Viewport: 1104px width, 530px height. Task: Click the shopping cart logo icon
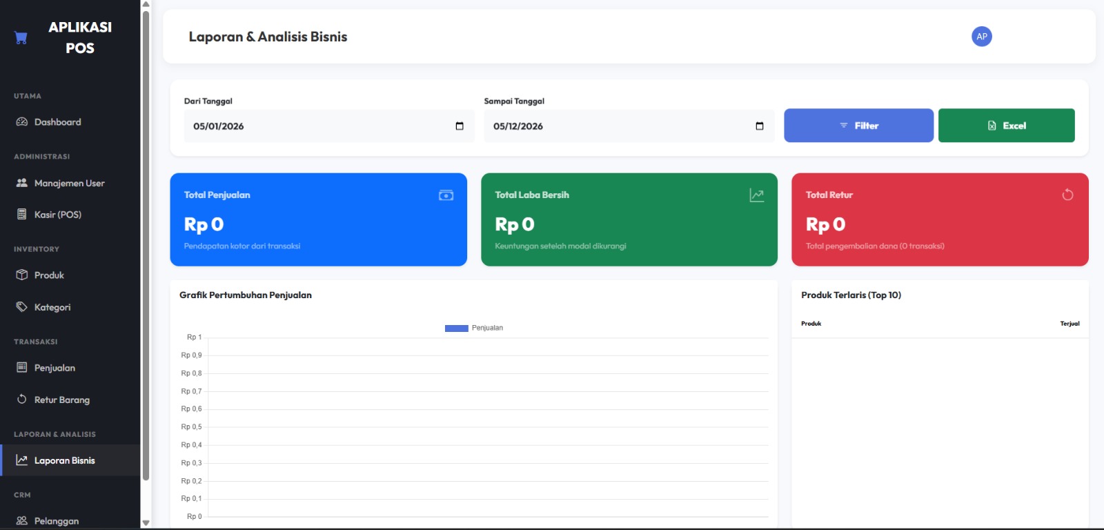pyautogui.click(x=21, y=37)
